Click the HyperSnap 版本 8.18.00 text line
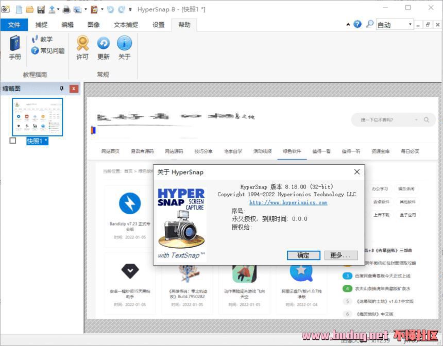Image resolution: width=443 pixels, height=346 pixels. pyautogui.click(x=286, y=187)
